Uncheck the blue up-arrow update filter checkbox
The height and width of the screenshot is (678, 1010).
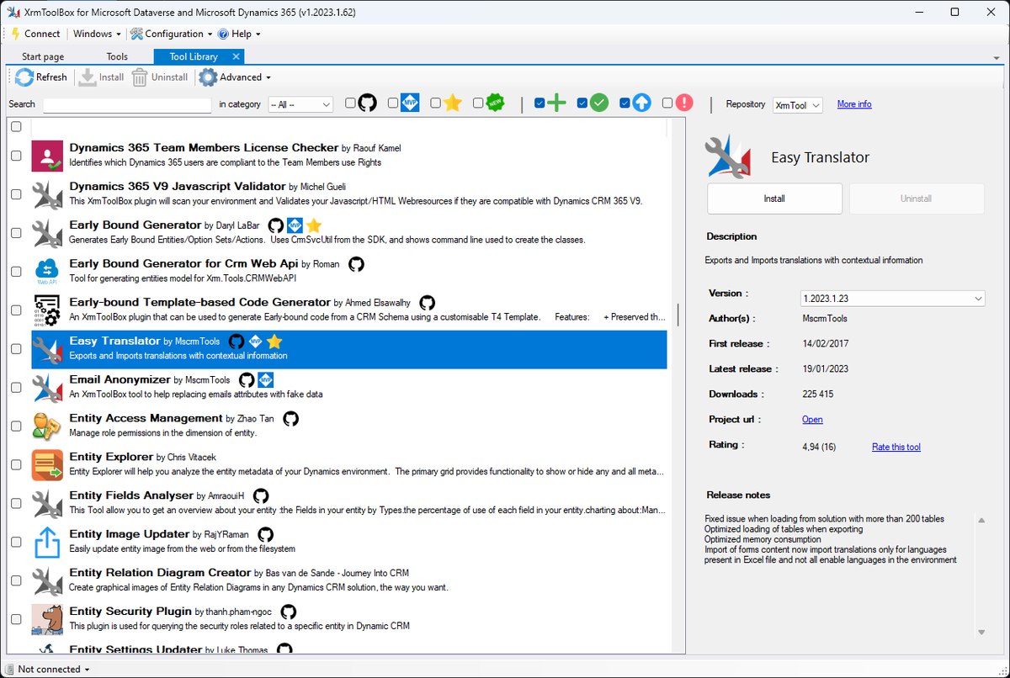[625, 103]
